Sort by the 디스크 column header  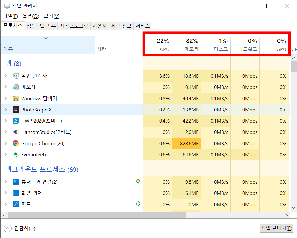click(x=216, y=45)
